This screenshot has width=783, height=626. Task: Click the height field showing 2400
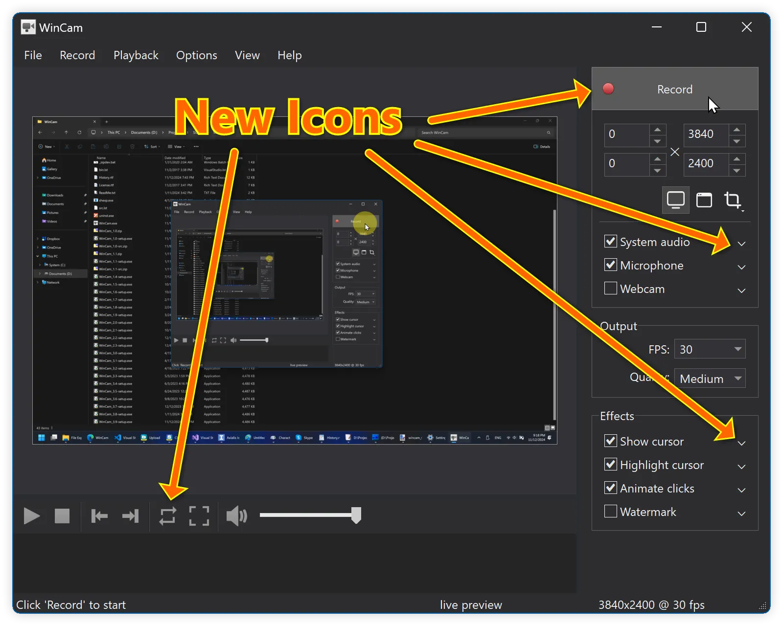pyautogui.click(x=706, y=164)
